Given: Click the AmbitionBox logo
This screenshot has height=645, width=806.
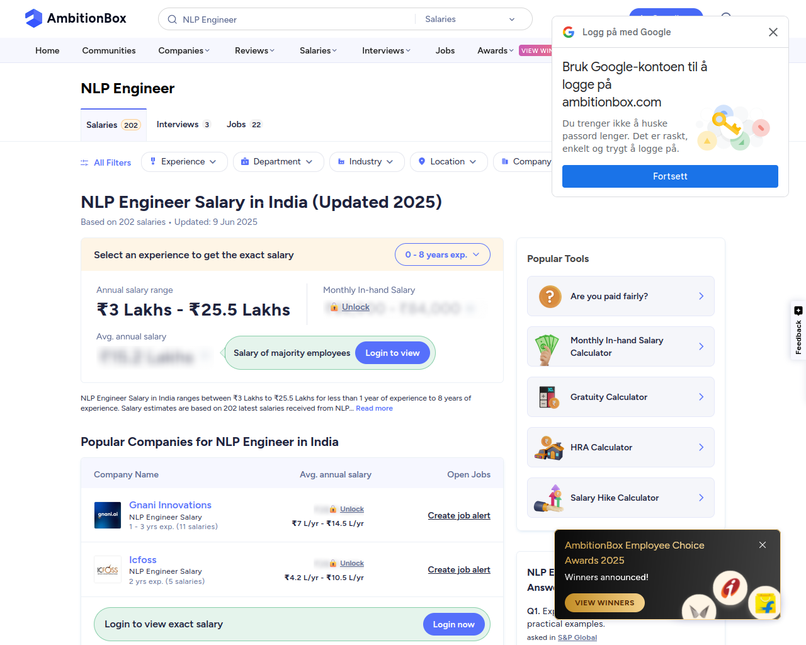Looking at the screenshot, I should pos(76,18).
